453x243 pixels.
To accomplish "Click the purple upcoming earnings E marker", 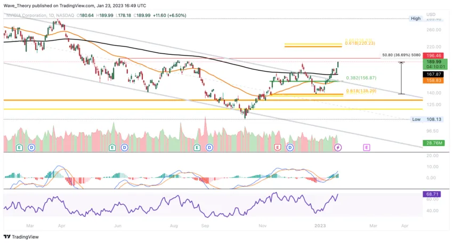I will (x=366, y=148).
